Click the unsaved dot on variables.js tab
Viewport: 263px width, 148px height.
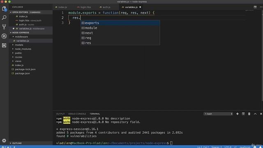point(140,7)
